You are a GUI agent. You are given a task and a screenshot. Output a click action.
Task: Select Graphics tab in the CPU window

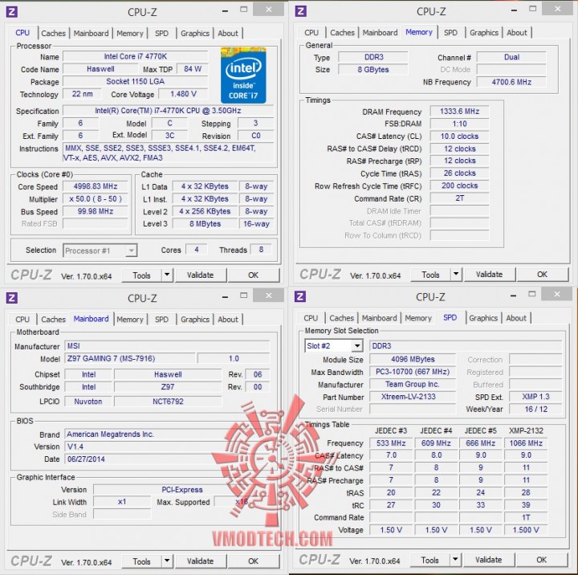(x=194, y=33)
